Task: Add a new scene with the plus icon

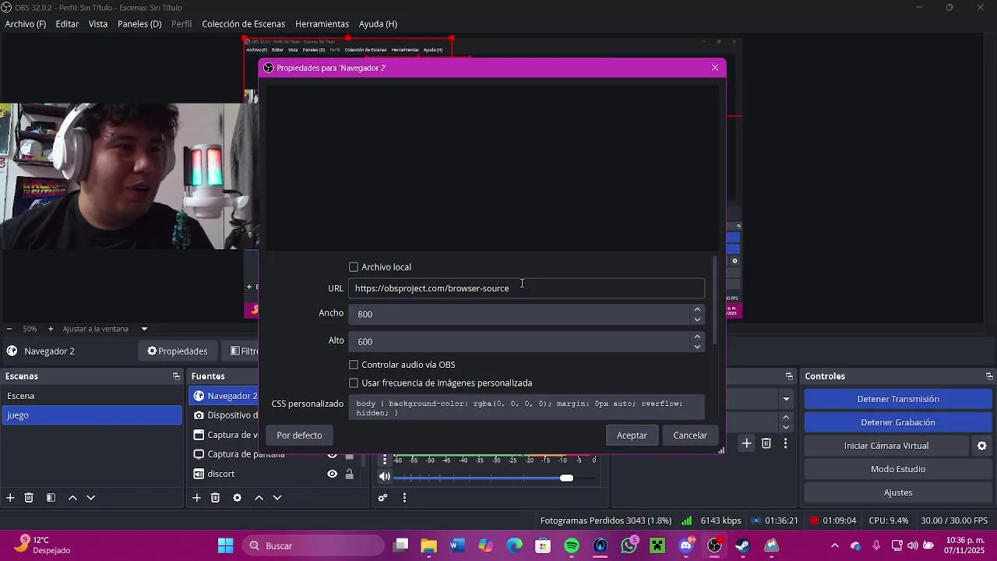Action: (x=10, y=498)
